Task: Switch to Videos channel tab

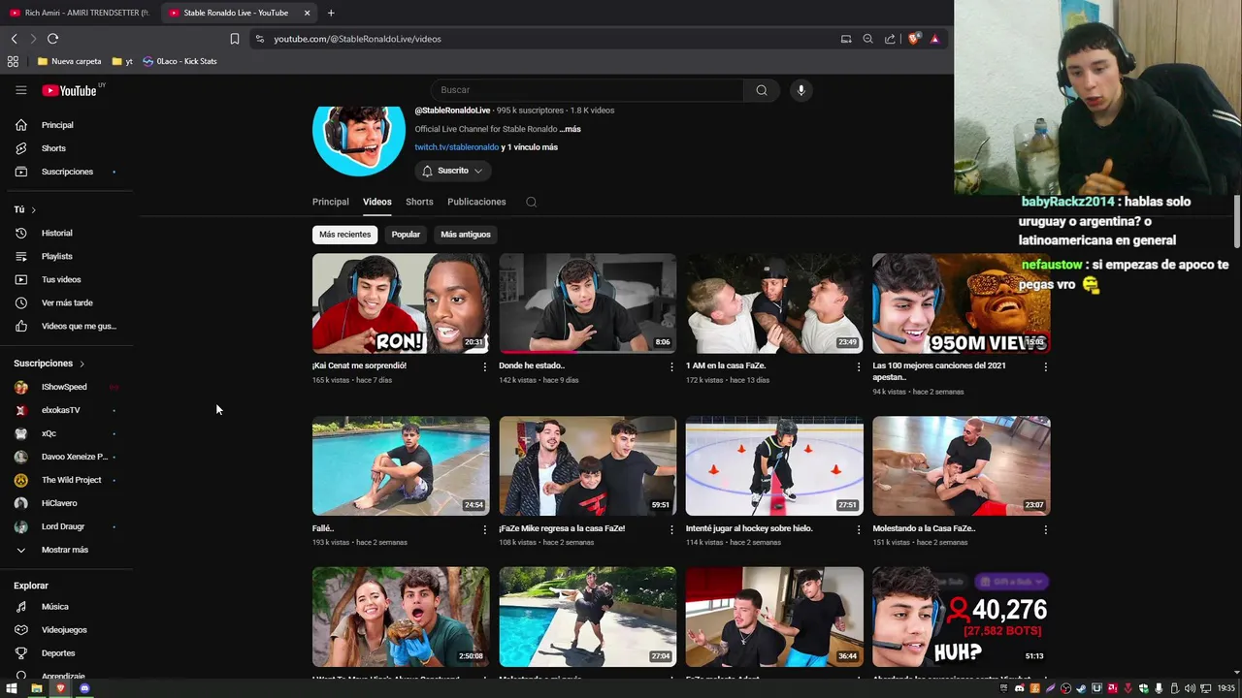Action: [377, 202]
